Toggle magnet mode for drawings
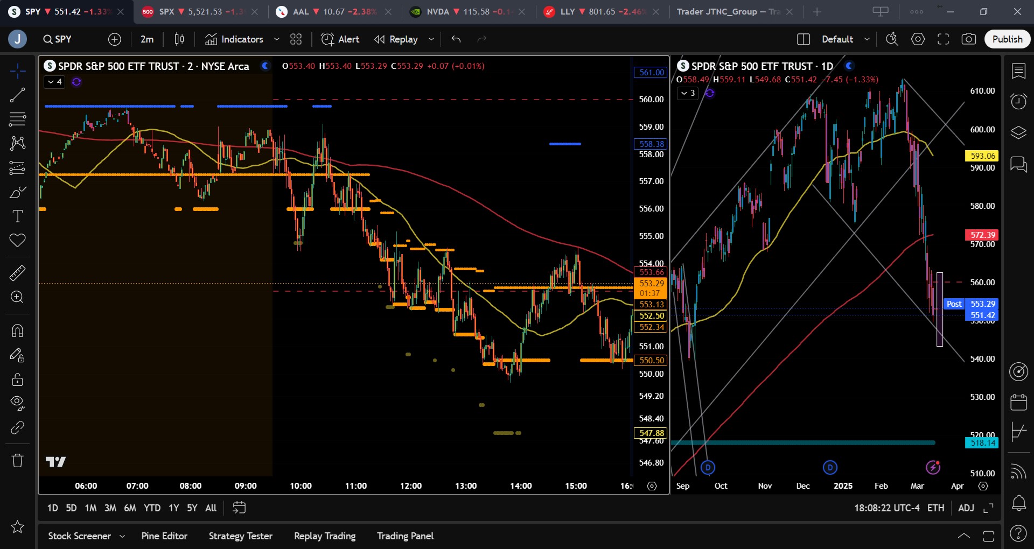The width and height of the screenshot is (1034, 549). click(x=18, y=330)
